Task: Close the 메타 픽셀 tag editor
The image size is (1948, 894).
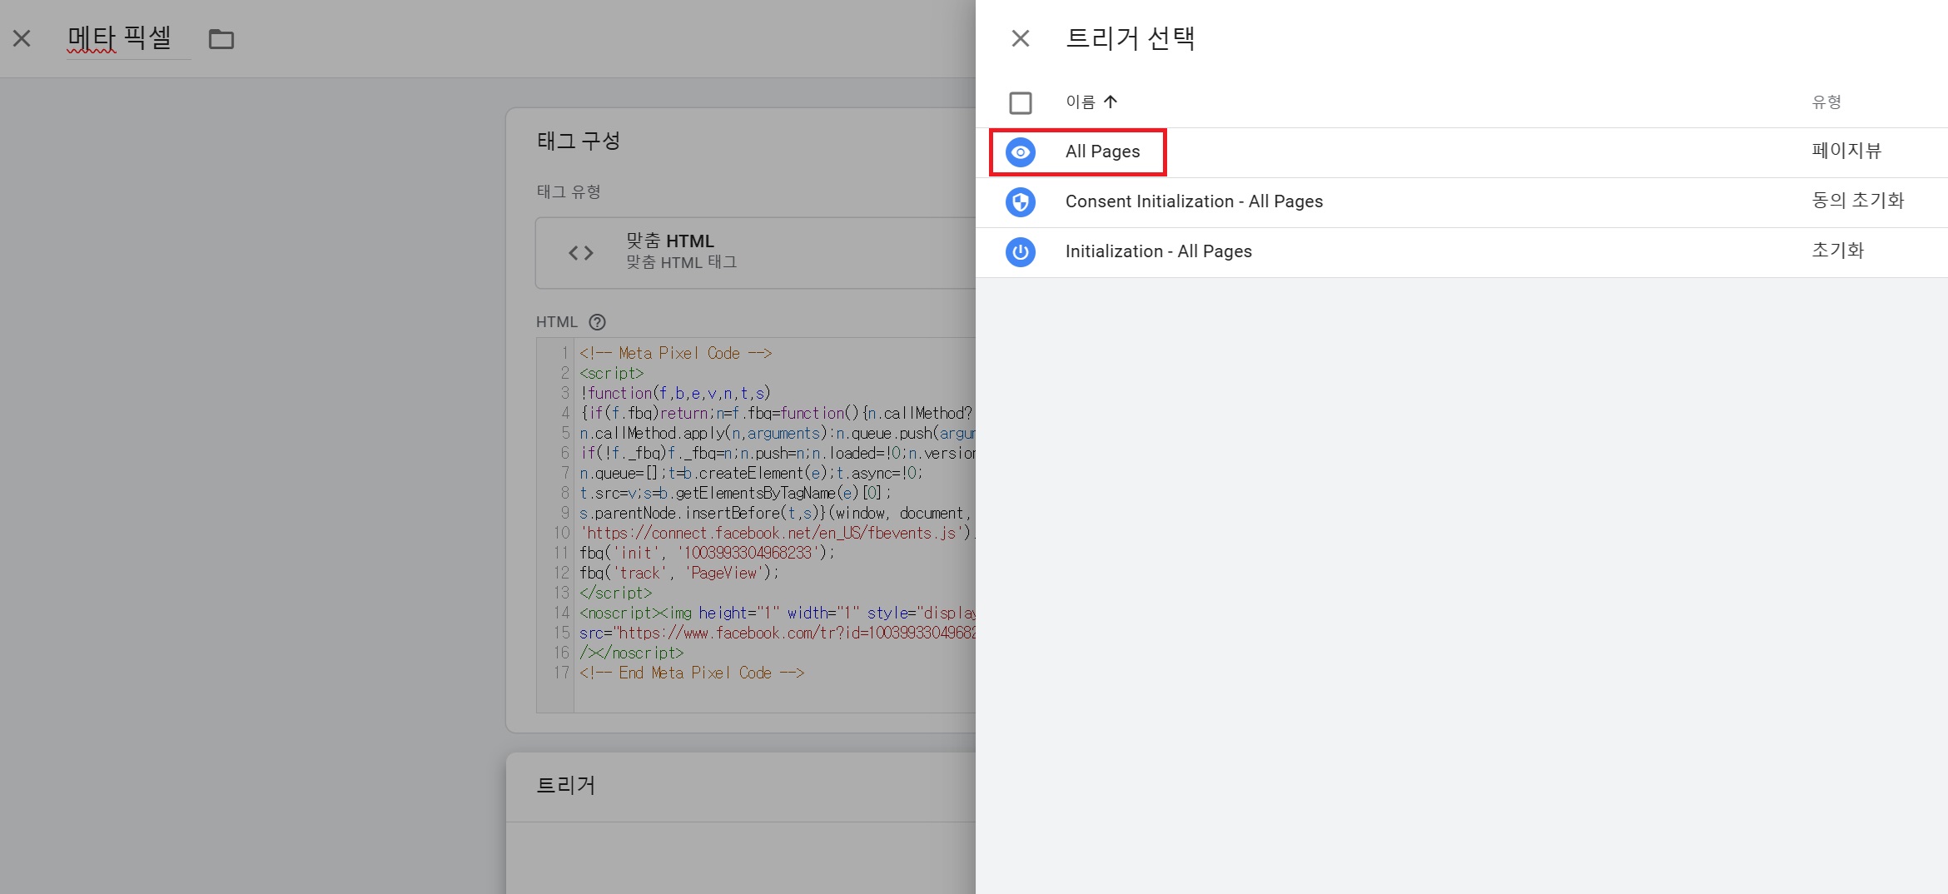Action: (22, 38)
